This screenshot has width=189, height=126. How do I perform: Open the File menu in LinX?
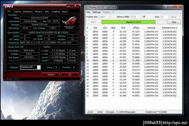[x=88, y=12]
